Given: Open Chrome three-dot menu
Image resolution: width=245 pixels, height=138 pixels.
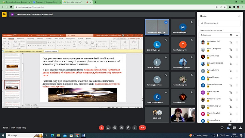Looking at the screenshot, I should (x=242, y=7).
